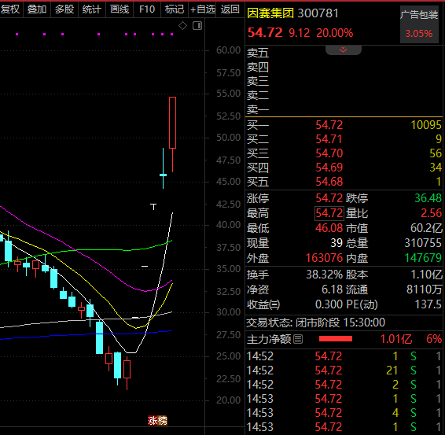Open the 主力净额 detail list icon
The width and height of the screenshot is (445, 435).
click(298, 339)
